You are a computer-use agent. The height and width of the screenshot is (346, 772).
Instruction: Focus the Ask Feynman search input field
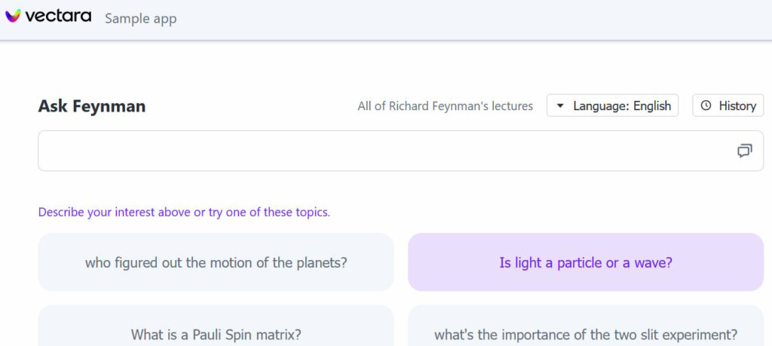pos(377,151)
